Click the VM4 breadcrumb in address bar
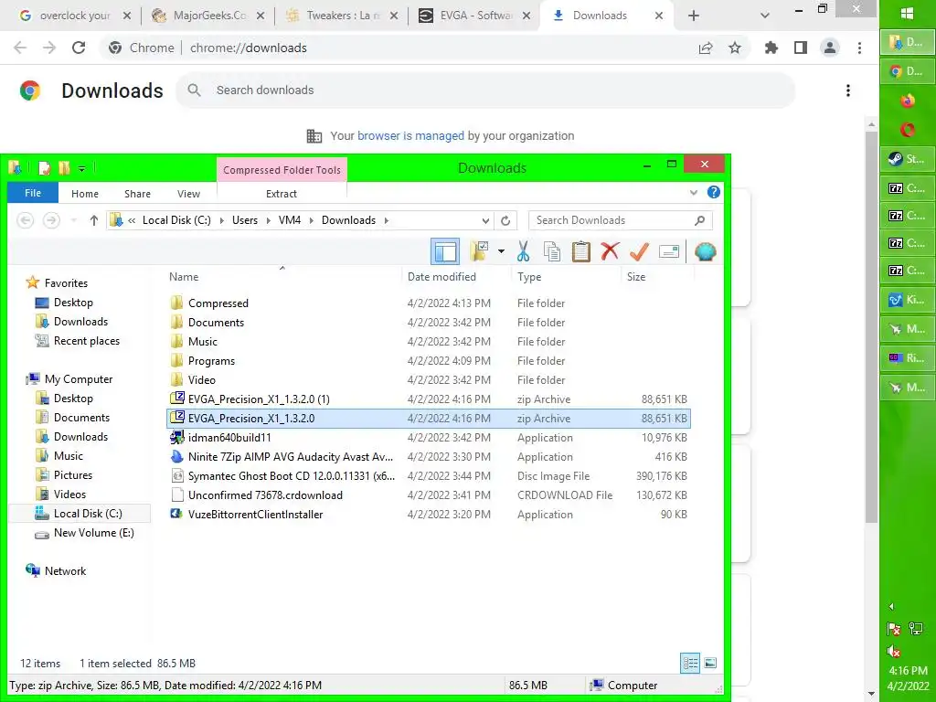The height and width of the screenshot is (702, 936). [290, 220]
